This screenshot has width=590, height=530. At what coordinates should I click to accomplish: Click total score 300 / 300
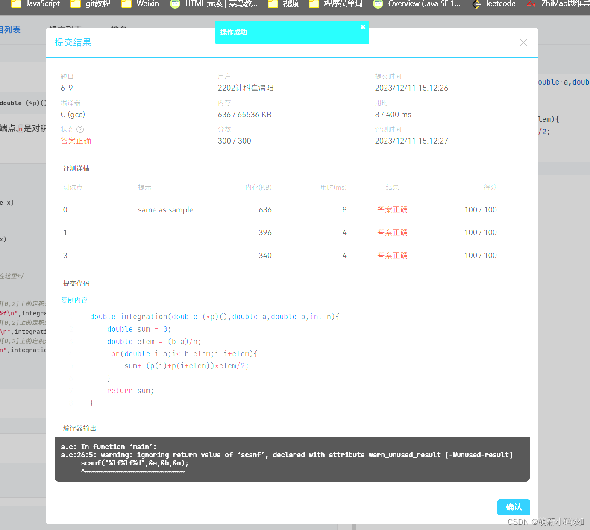[234, 141]
